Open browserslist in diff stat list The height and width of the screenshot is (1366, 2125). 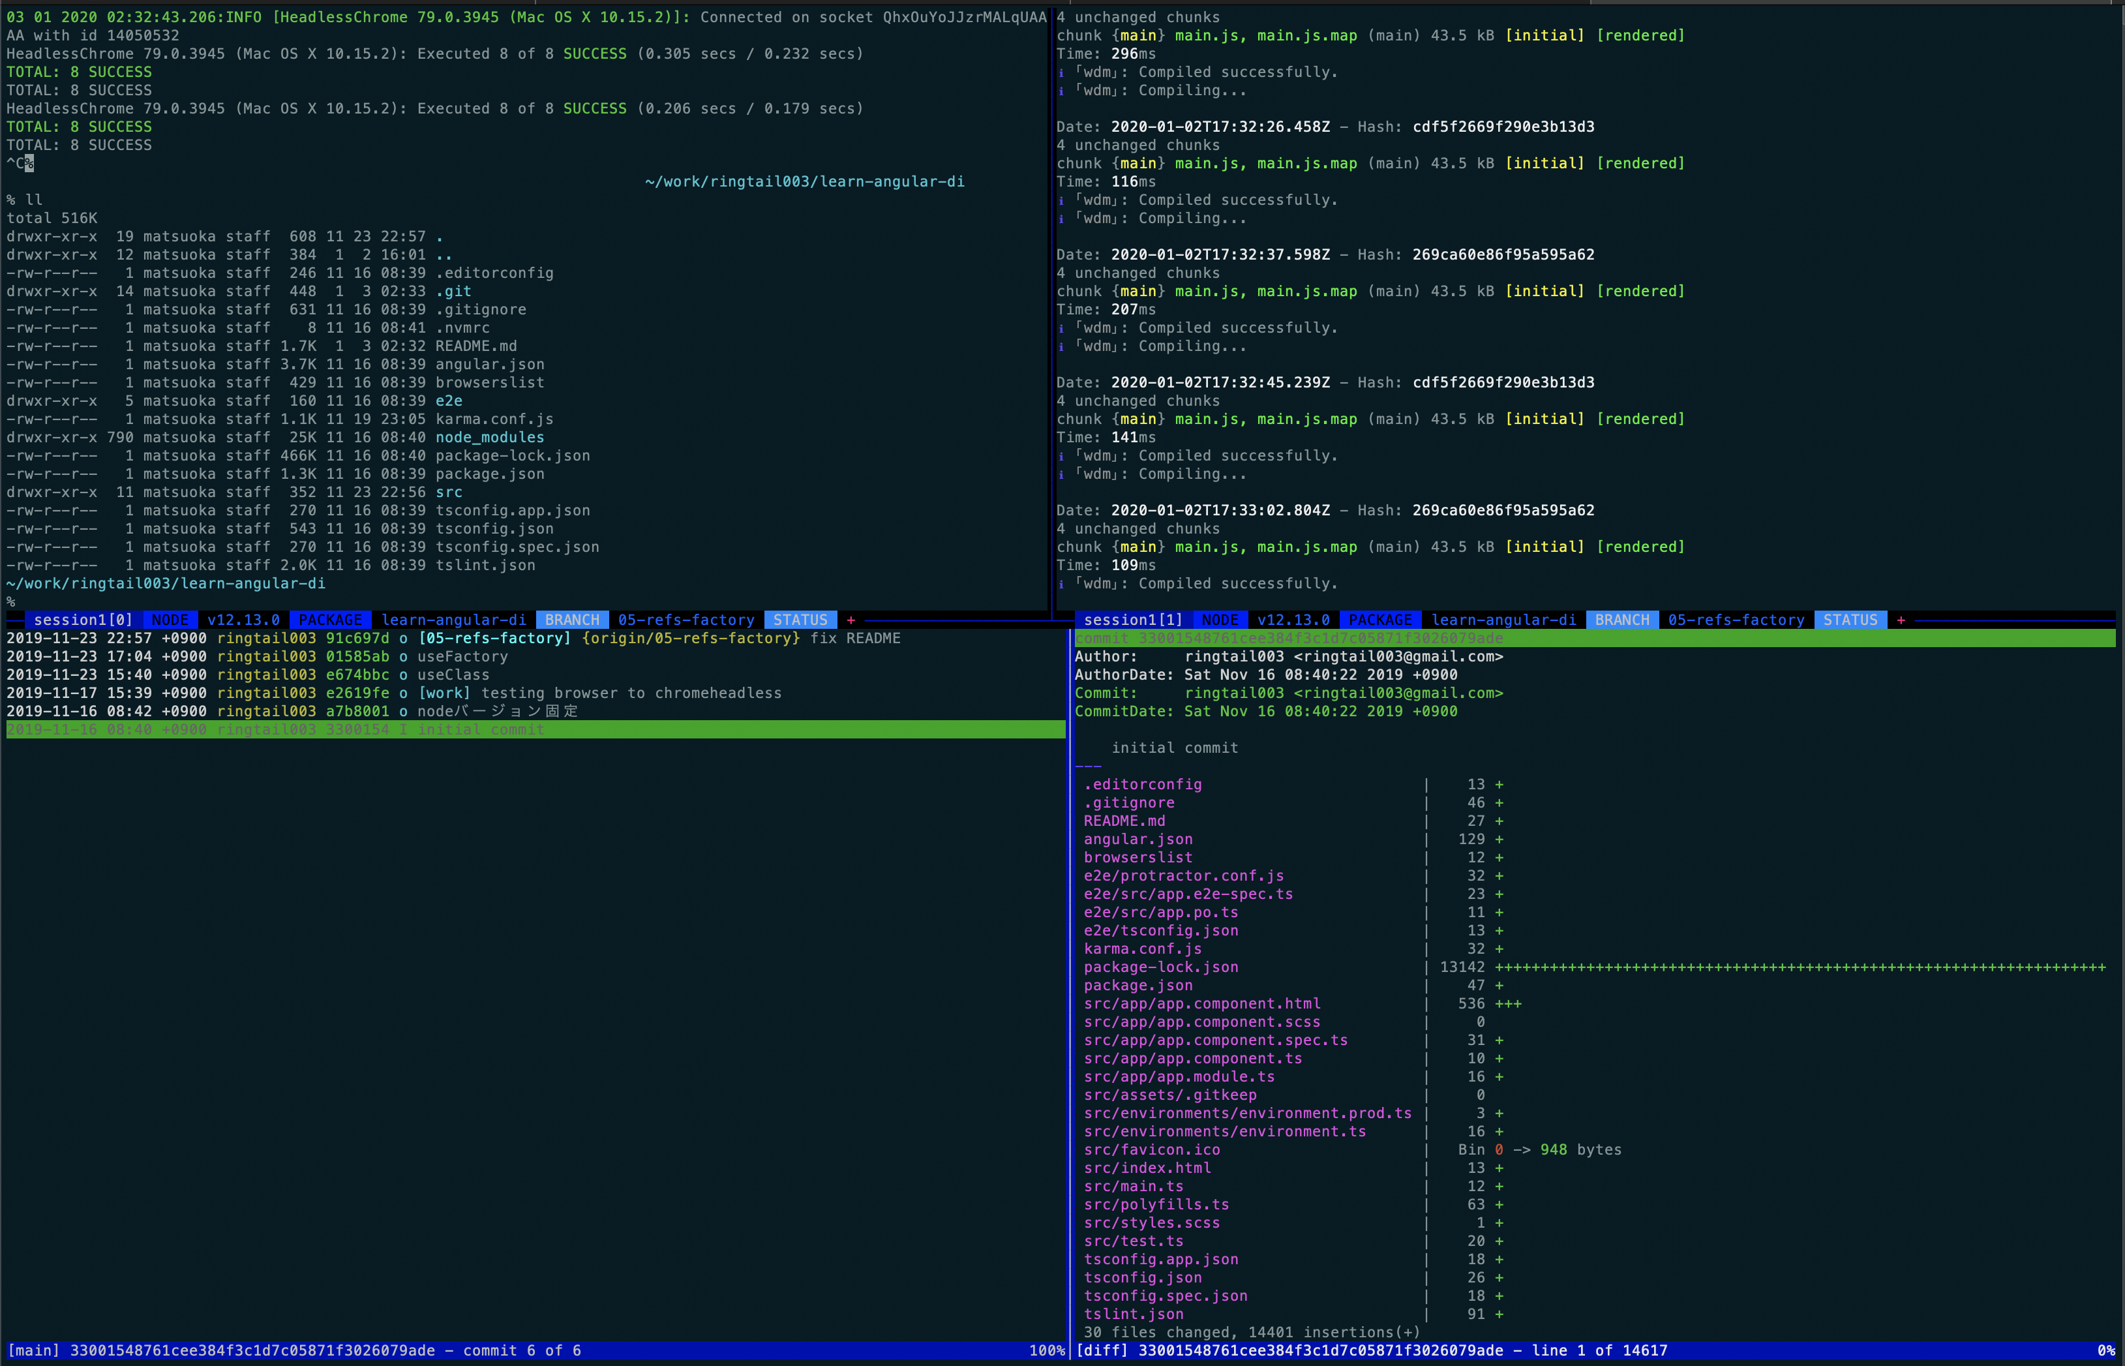(1138, 857)
